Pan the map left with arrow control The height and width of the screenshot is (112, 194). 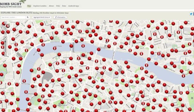(2, 26)
